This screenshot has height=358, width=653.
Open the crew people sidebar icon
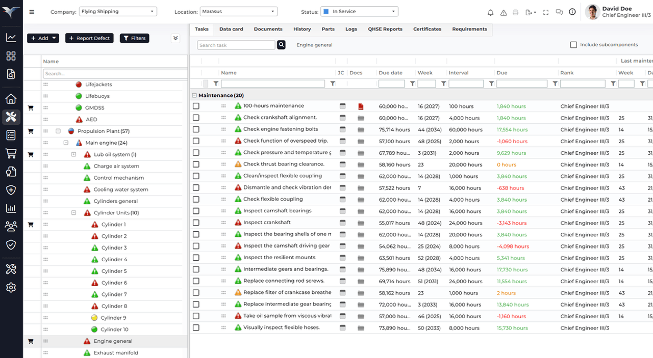(x=11, y=226)
